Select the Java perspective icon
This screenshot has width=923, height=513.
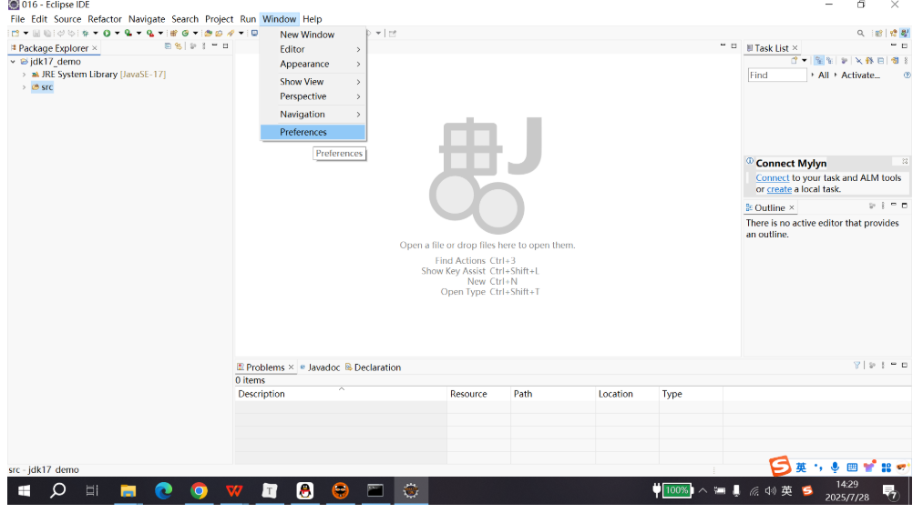pos(905,33)
